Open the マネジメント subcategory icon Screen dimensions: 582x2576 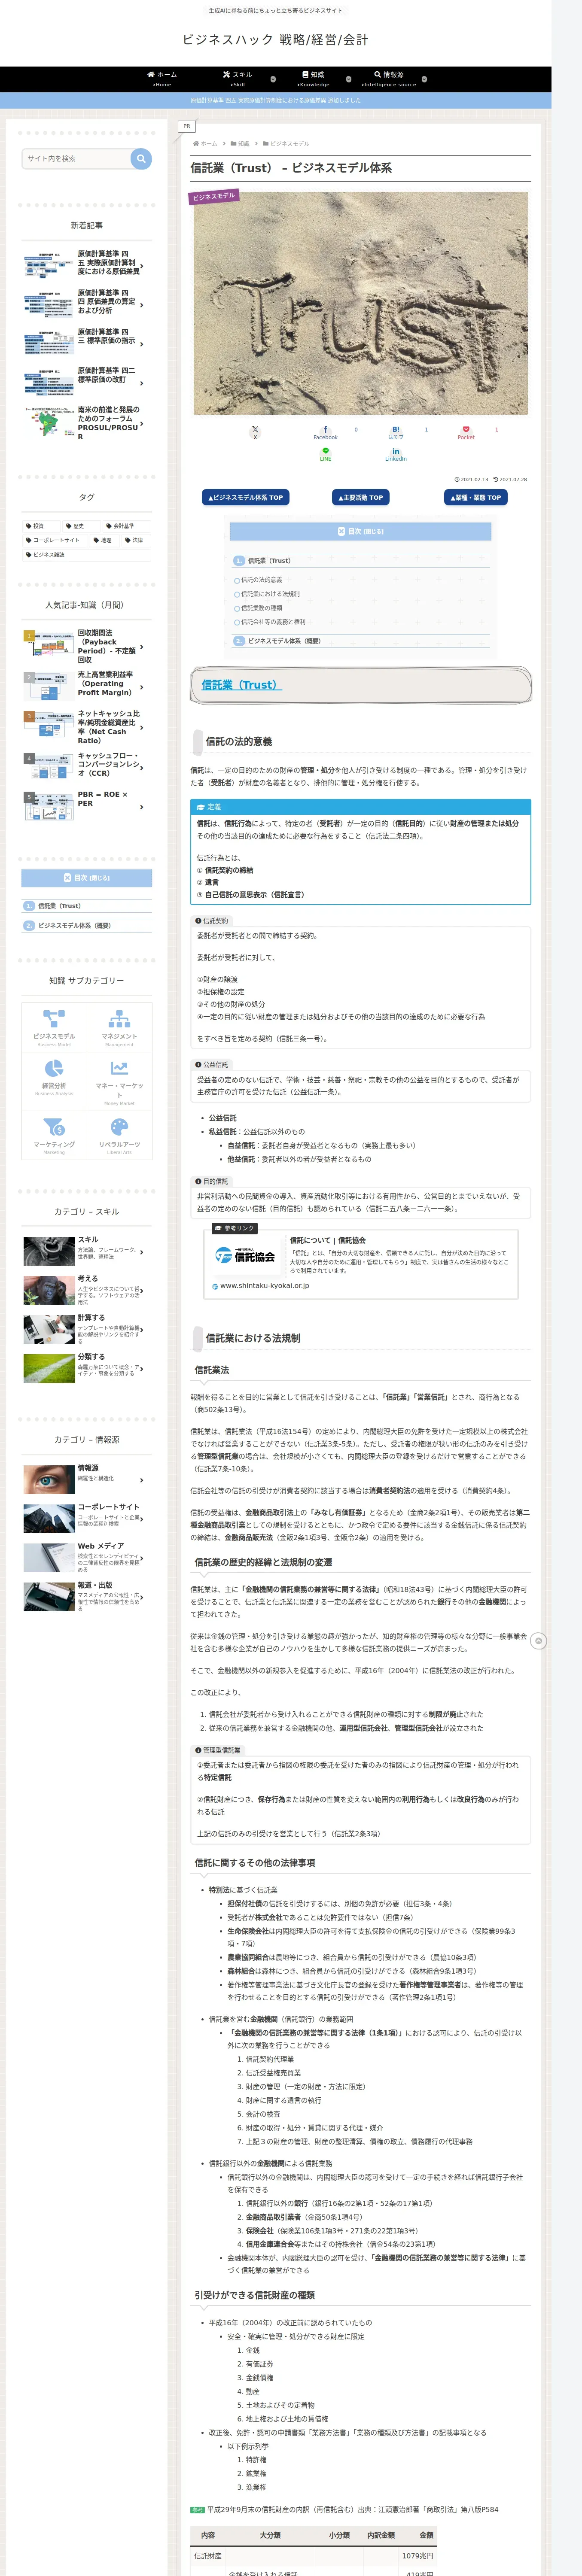click(119, 1019)
